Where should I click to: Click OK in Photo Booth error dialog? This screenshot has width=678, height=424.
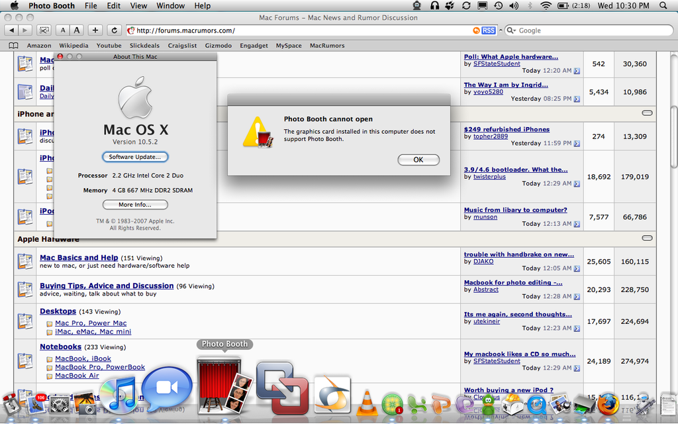(418, 160)
